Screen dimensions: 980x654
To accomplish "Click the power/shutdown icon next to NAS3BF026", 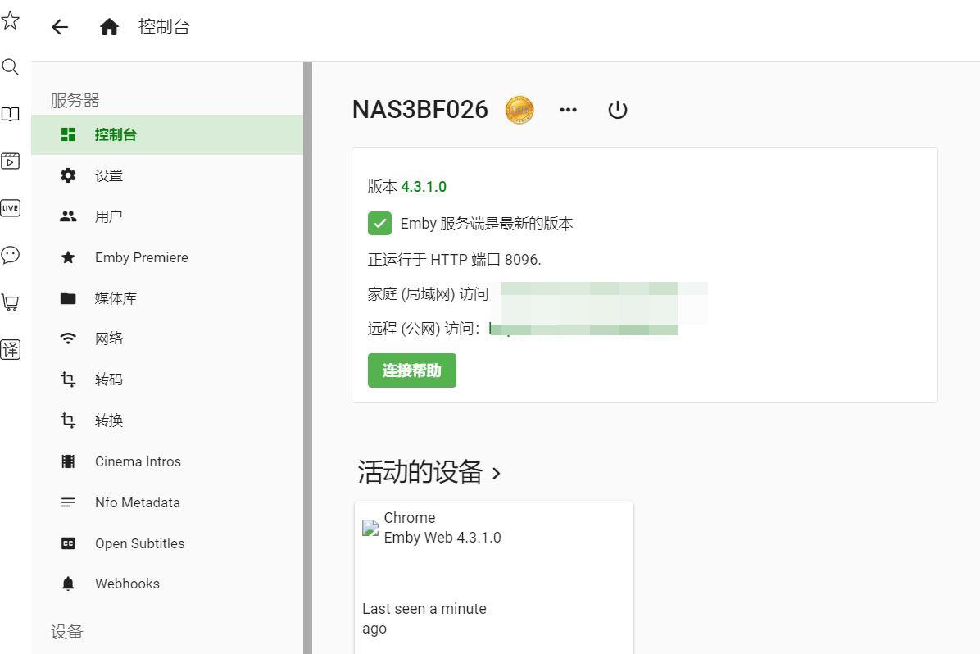I will pyautogui.click(x=617, y=109).
